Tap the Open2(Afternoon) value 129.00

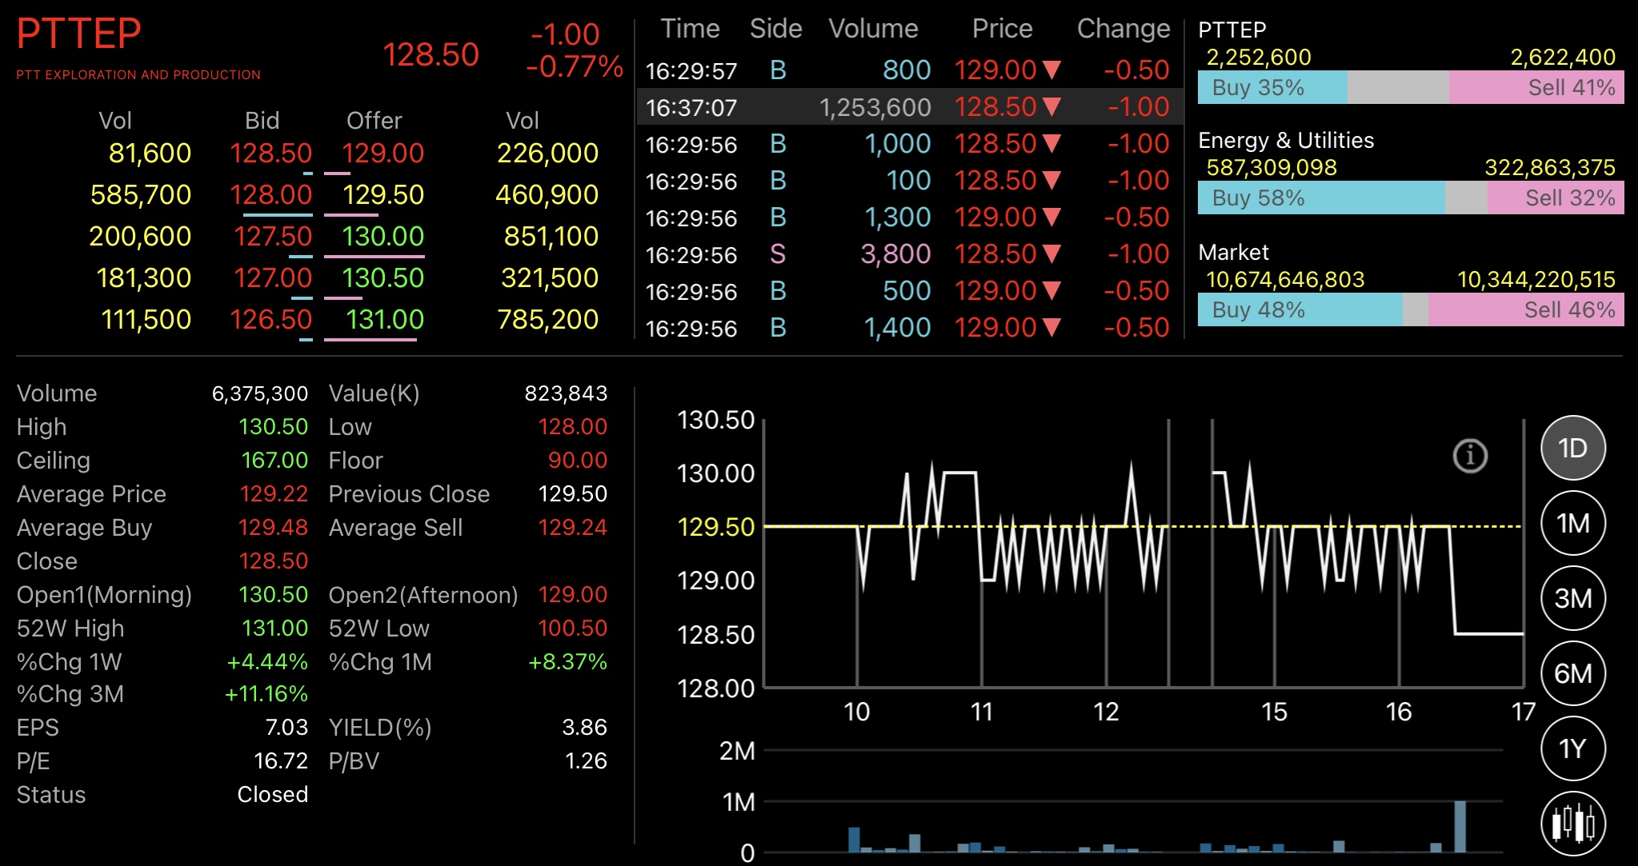click(x=572, y=595)
